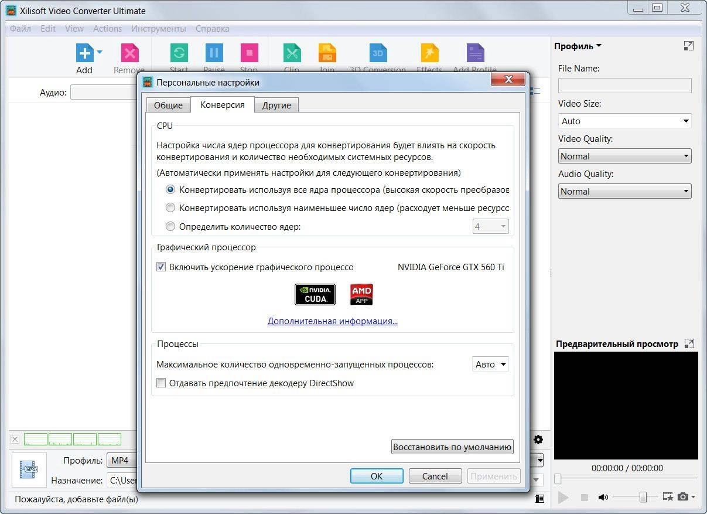Select convert using all processor cores
Viewport: 707px width, 514px height.
click(170, 190)
